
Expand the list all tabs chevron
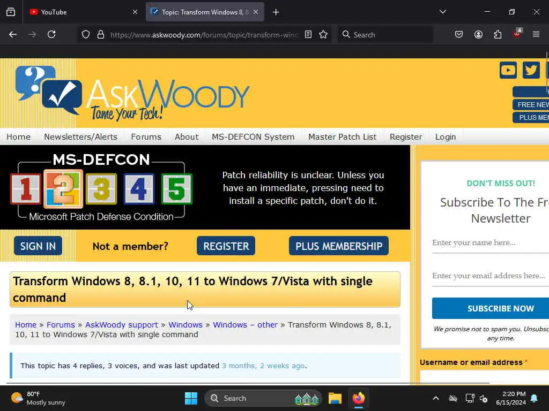pos(442,12)
